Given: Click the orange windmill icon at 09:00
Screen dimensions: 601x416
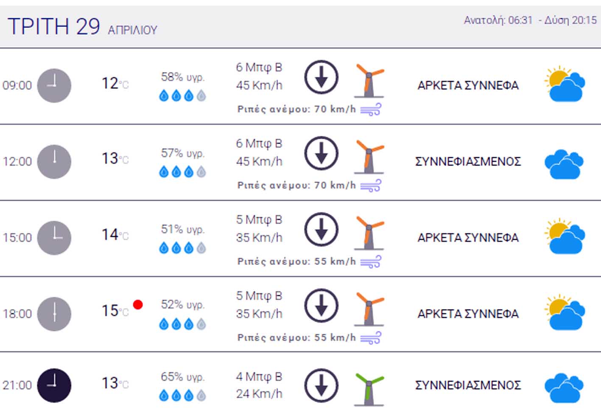Looking at the screenshot, I should [x=369, y=80].
